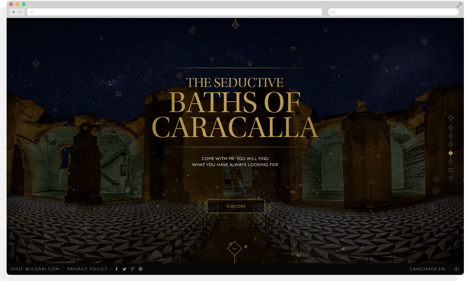Click the browser address bar field
The image size is (470, 283).
(175, 12)
